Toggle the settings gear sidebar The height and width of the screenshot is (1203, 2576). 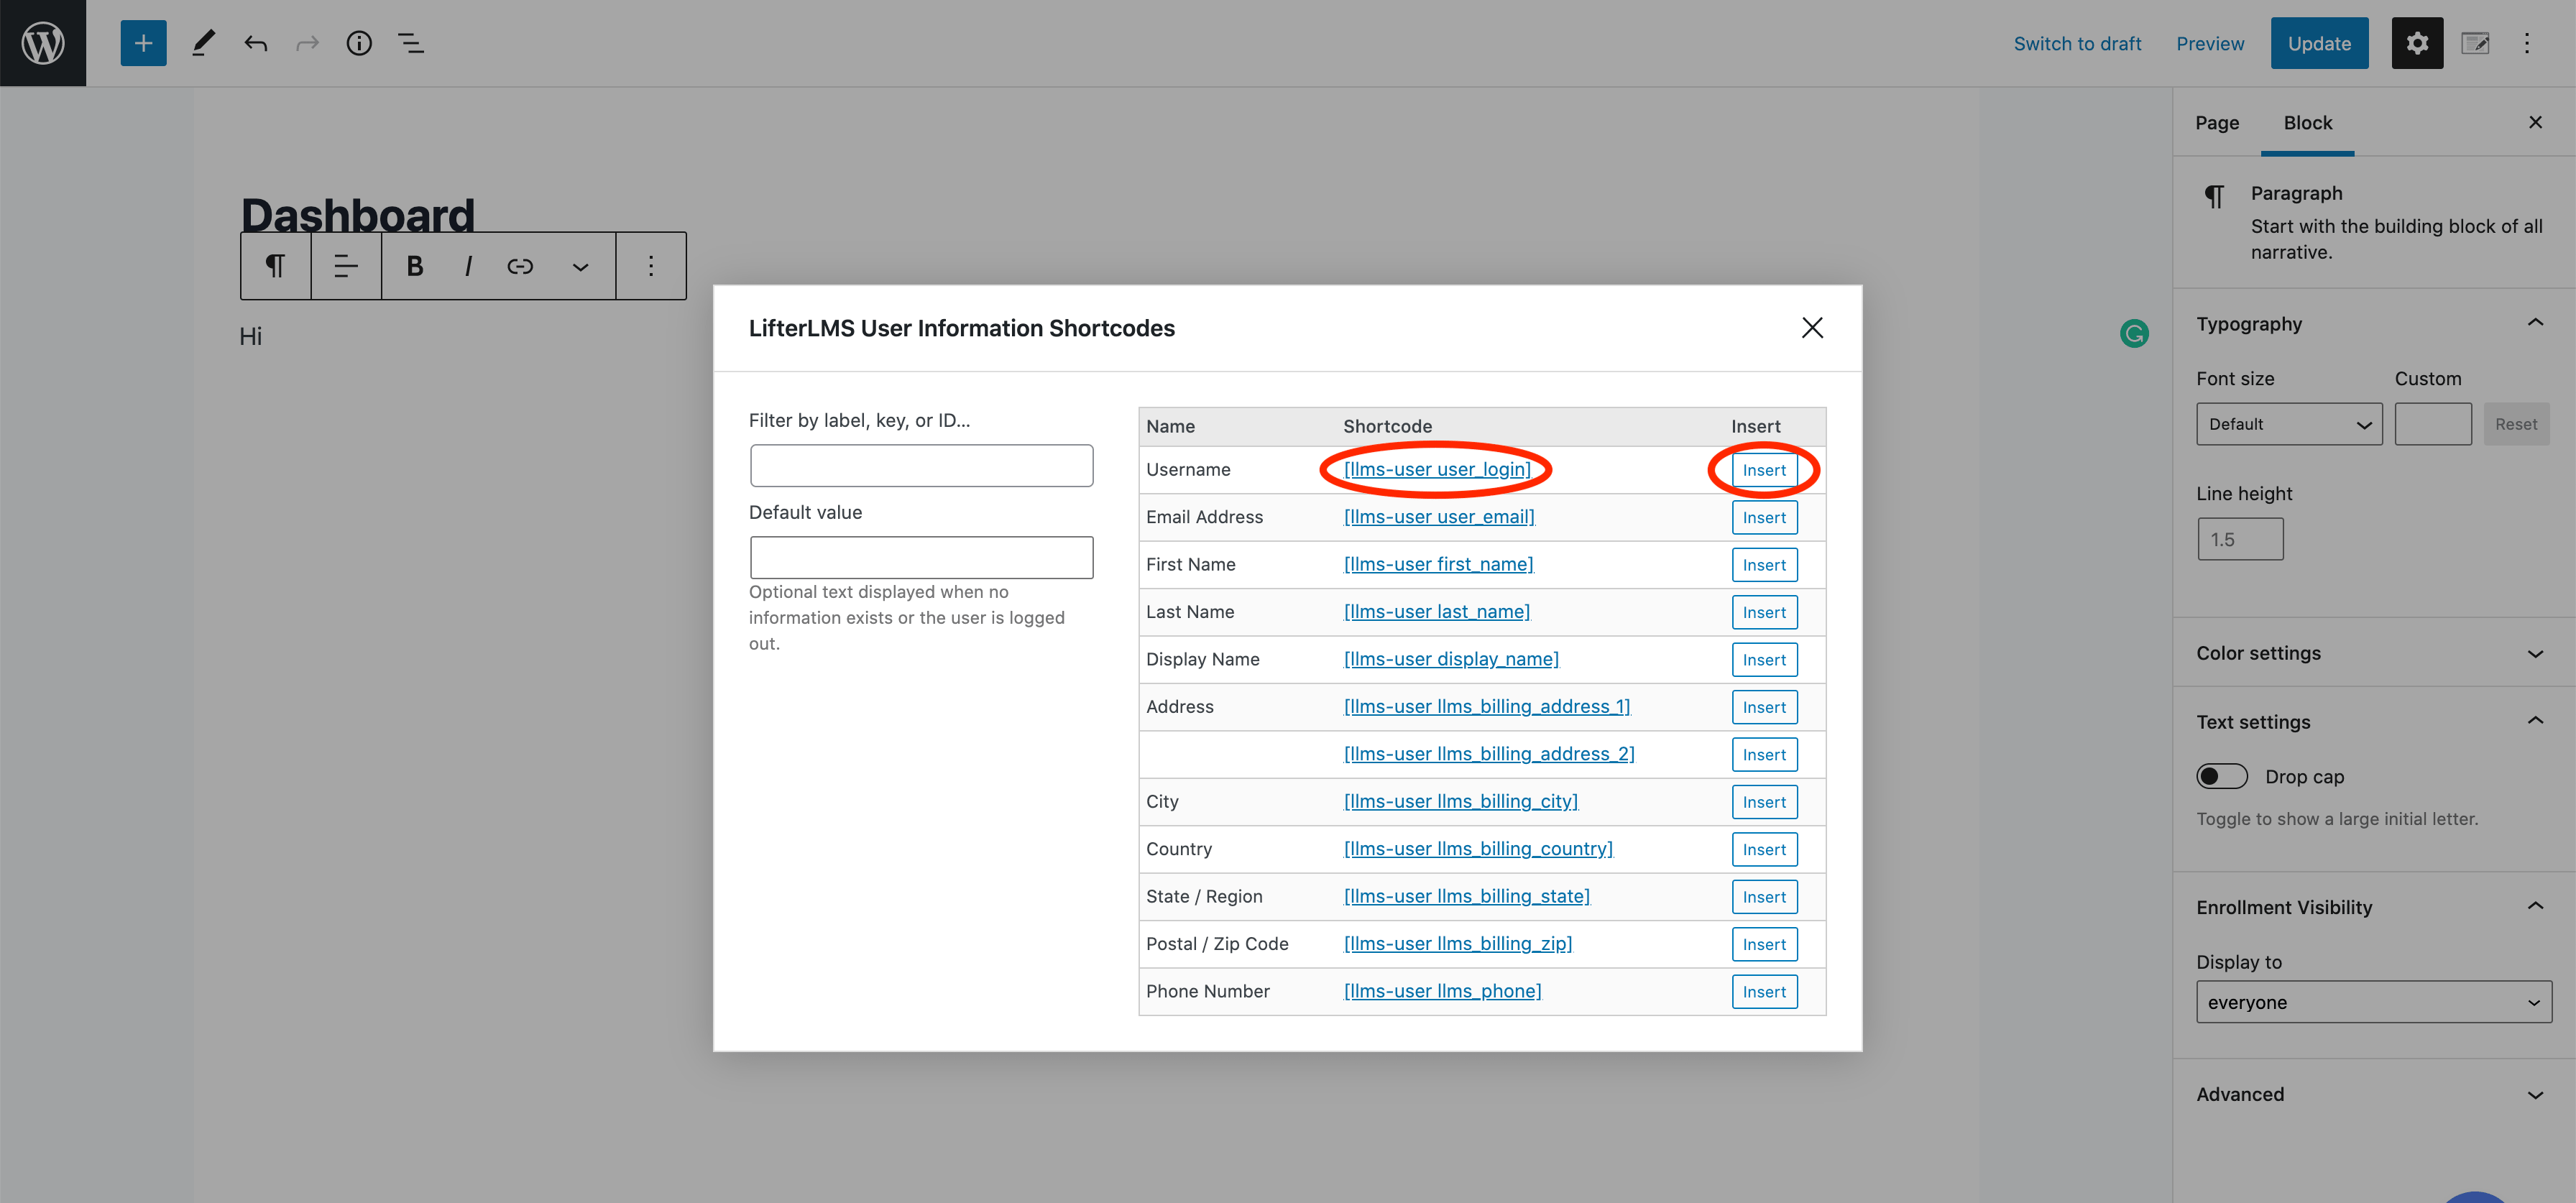point(2417,43)
